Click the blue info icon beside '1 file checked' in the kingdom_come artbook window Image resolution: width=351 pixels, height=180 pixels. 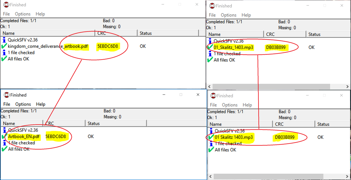tap(4, 52)
